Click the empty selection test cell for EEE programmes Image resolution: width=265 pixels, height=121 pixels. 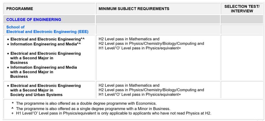(x=242, y=58)
